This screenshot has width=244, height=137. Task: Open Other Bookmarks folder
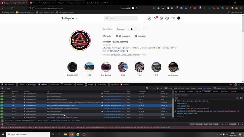[235, 13]
